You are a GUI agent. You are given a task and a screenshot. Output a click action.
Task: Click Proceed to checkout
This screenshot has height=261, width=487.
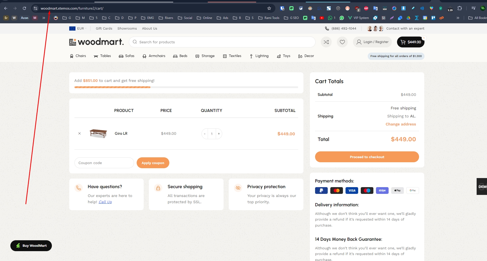[367, 157]
